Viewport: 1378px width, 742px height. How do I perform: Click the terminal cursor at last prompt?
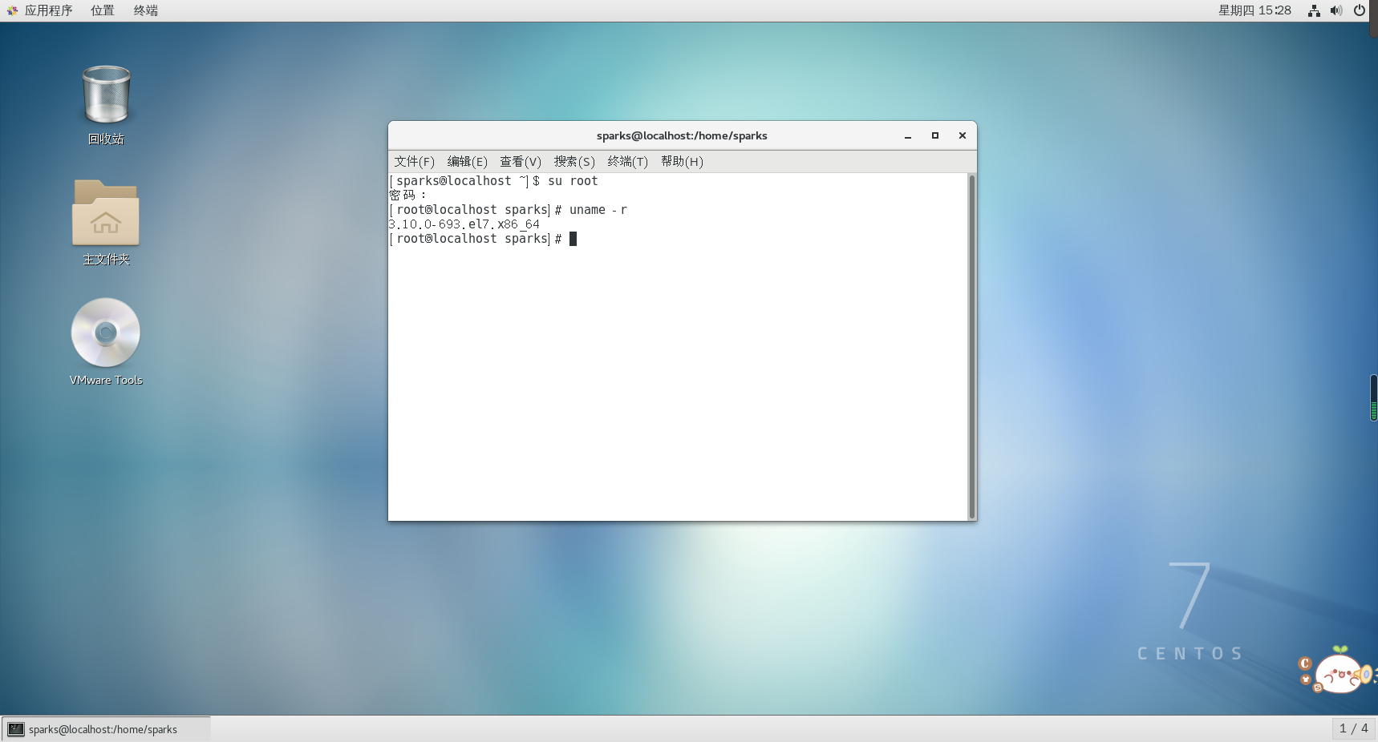(x=573, y=239)
